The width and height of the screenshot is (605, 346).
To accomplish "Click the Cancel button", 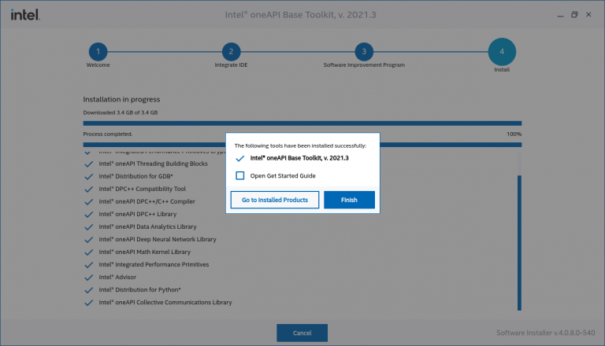I will pyautogui.click(x=302, y=333).
